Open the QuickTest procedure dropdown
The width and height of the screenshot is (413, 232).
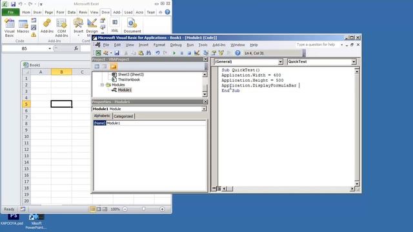354,62
